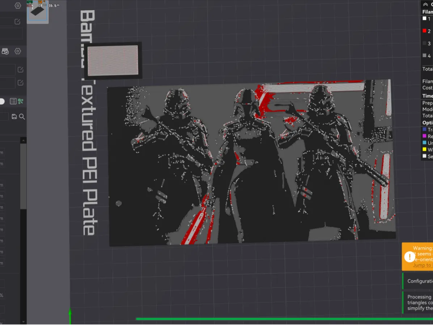Select the trooper lithophane model on plate

point(251,162)
